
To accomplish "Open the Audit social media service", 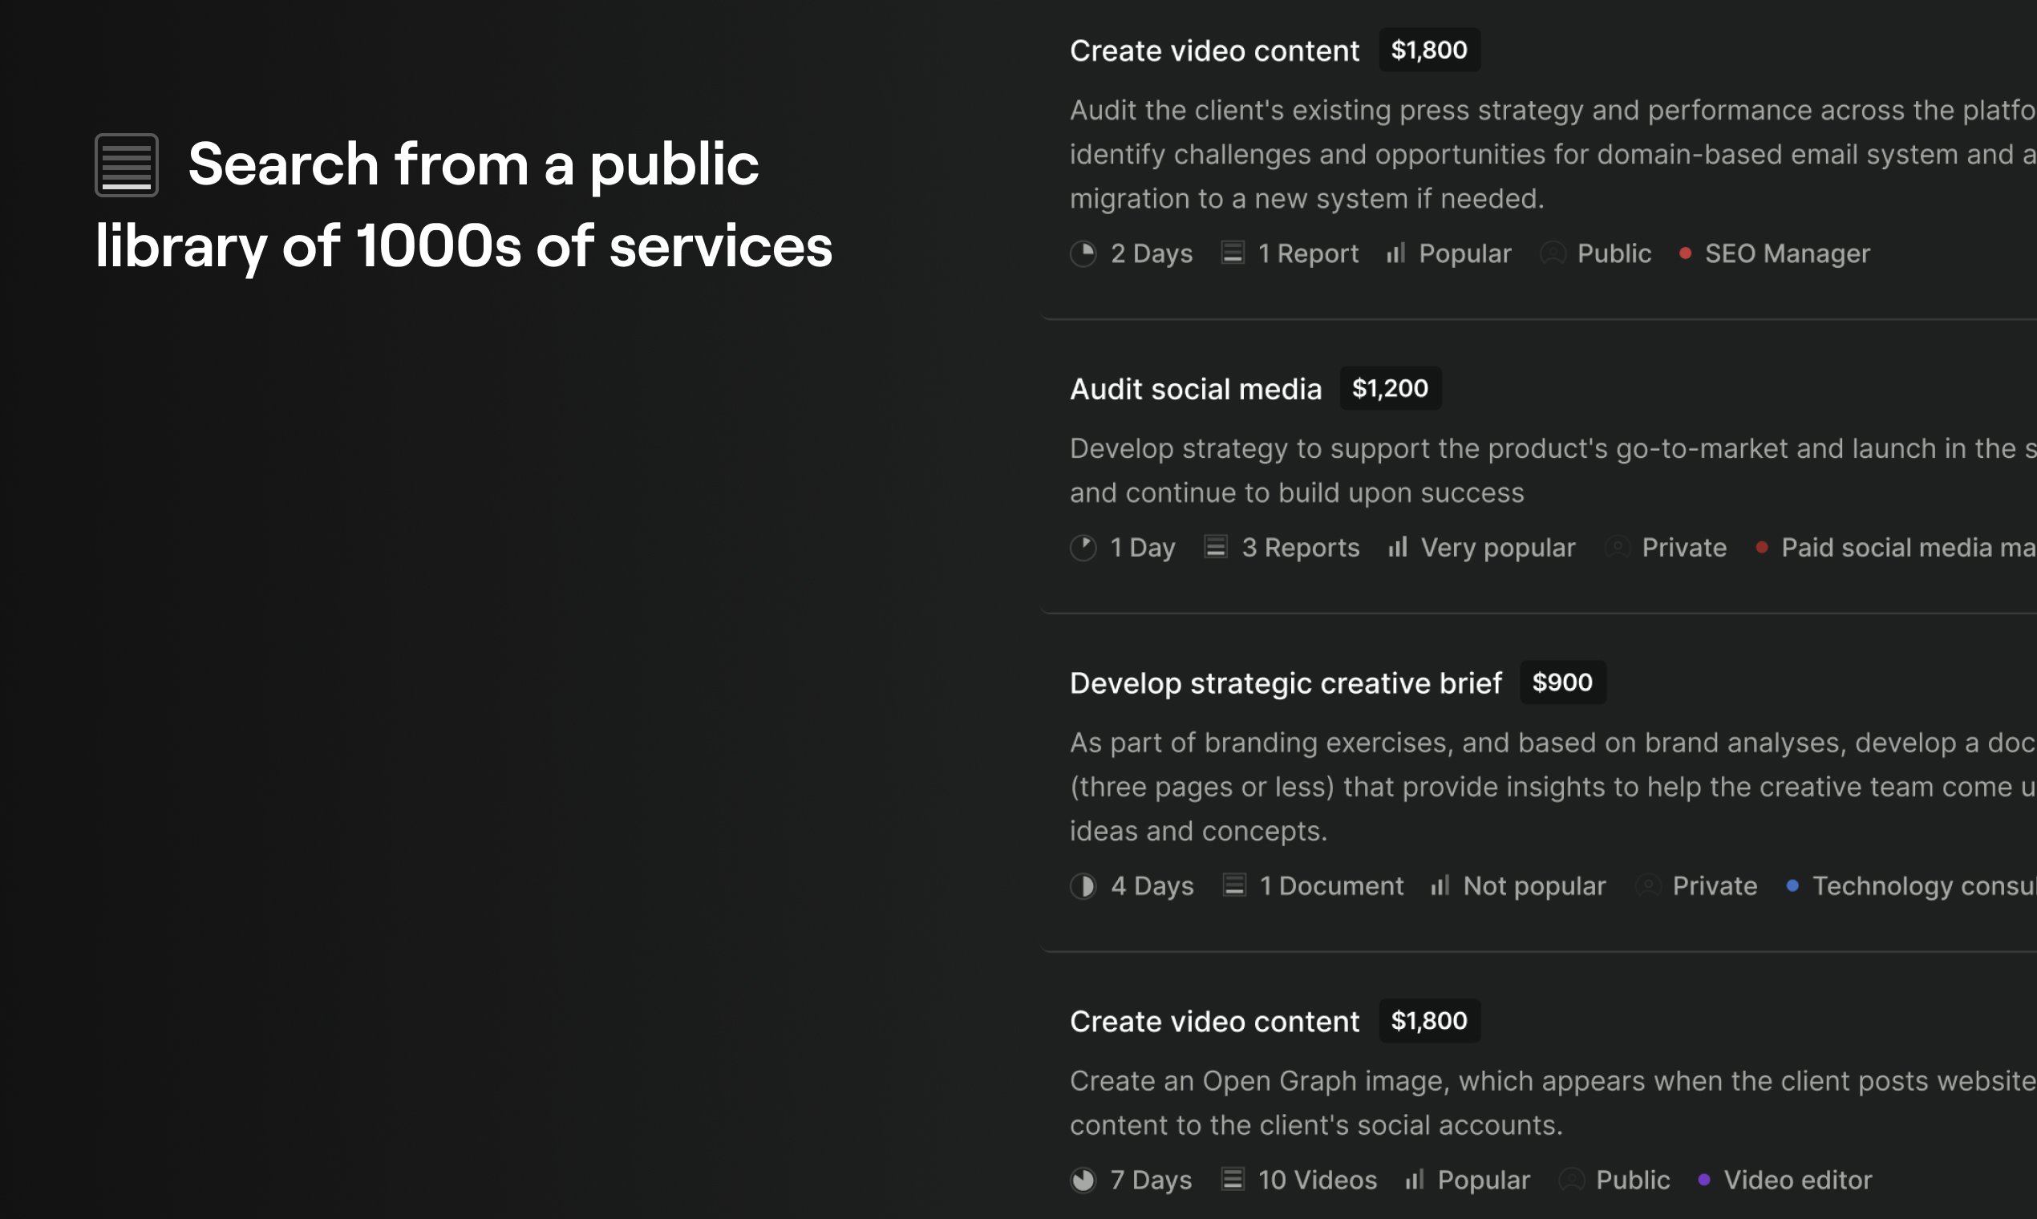I will click(x=1195, y=388).
